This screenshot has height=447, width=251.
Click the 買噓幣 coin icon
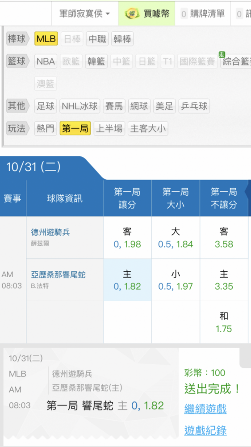(132, 14)
